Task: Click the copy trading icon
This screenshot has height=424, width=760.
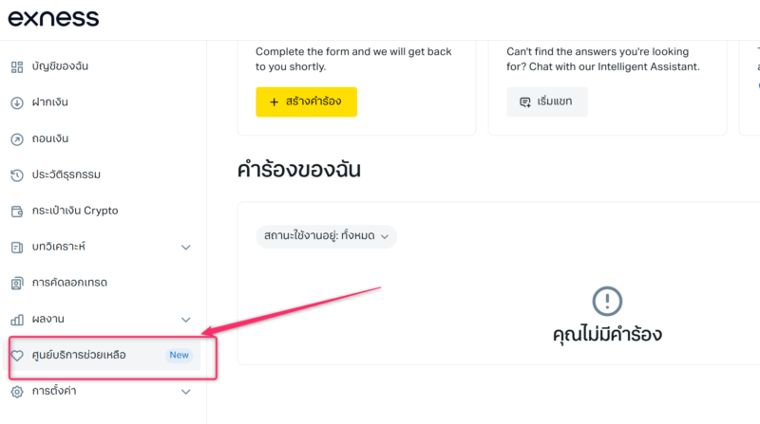Action: [x=16, y=283]
